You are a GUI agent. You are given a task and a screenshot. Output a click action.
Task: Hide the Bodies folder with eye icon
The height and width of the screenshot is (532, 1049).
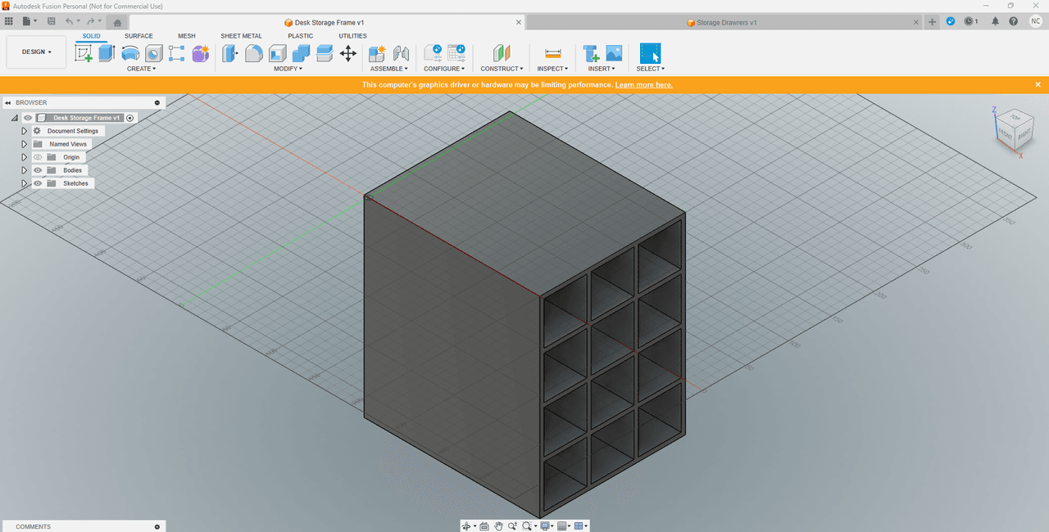[38, 170]
